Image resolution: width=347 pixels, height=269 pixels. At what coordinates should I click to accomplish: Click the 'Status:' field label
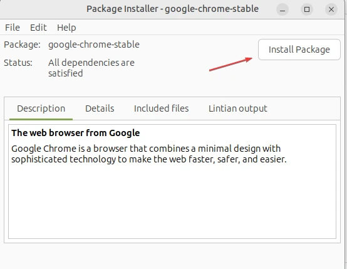[18, 63]
